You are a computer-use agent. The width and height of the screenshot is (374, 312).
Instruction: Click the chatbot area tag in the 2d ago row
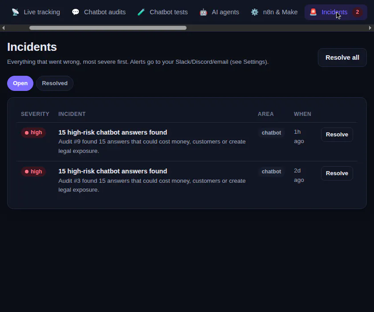click(x=271, y=172)
